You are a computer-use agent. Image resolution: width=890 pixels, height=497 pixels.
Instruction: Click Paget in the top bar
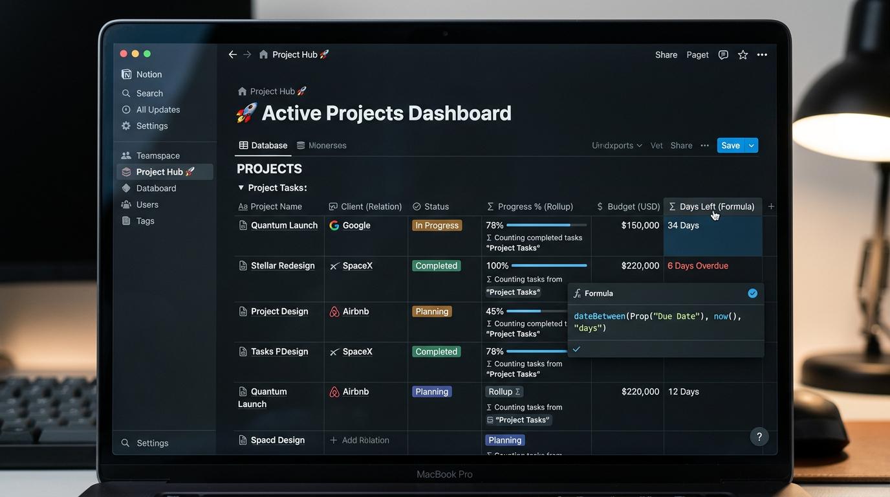pyautogui.click(x=697, y=55)
